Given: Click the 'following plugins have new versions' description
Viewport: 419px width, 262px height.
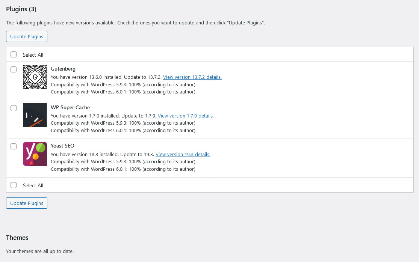Looking at the screenshot, I should tap(136, 23).
